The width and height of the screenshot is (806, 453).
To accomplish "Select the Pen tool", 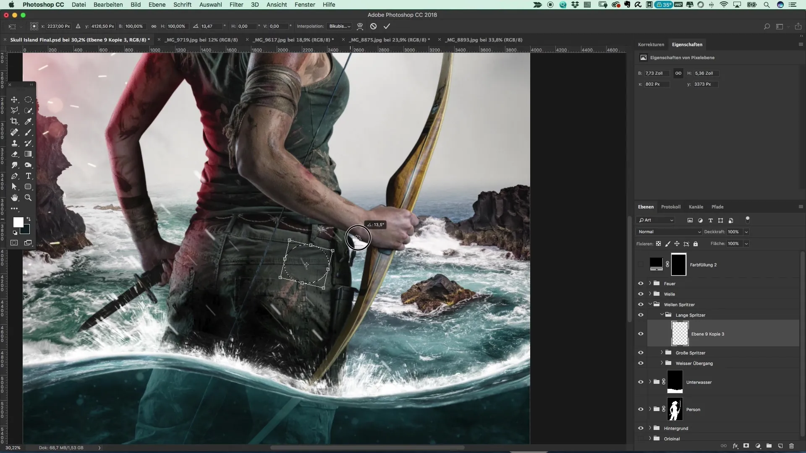I will point(14,176).
